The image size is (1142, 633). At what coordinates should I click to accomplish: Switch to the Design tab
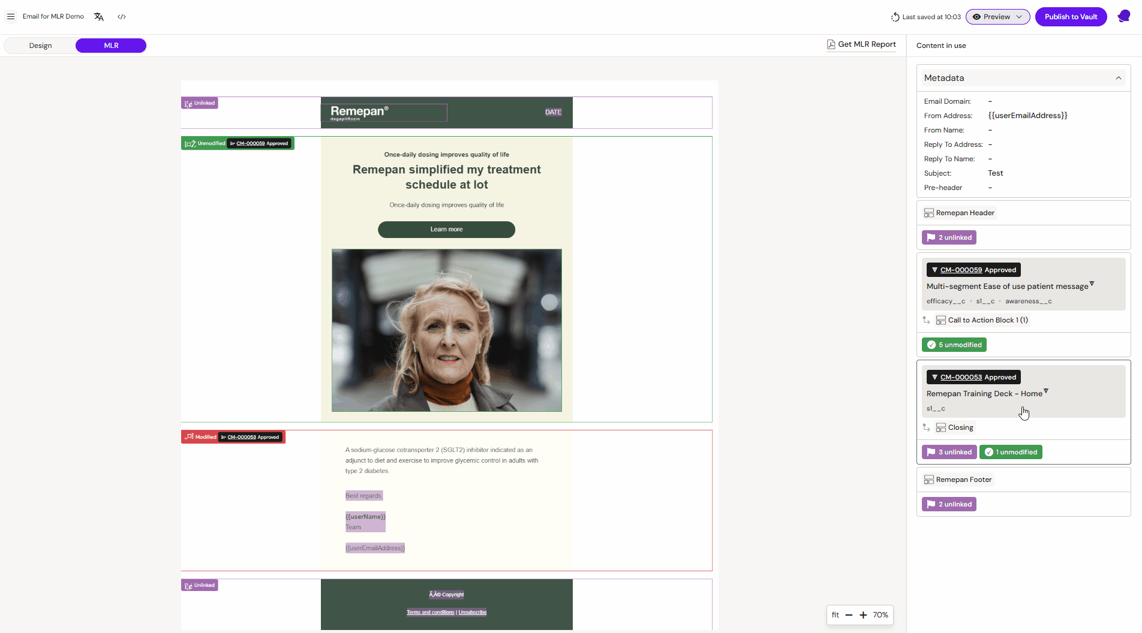point(40,45)
